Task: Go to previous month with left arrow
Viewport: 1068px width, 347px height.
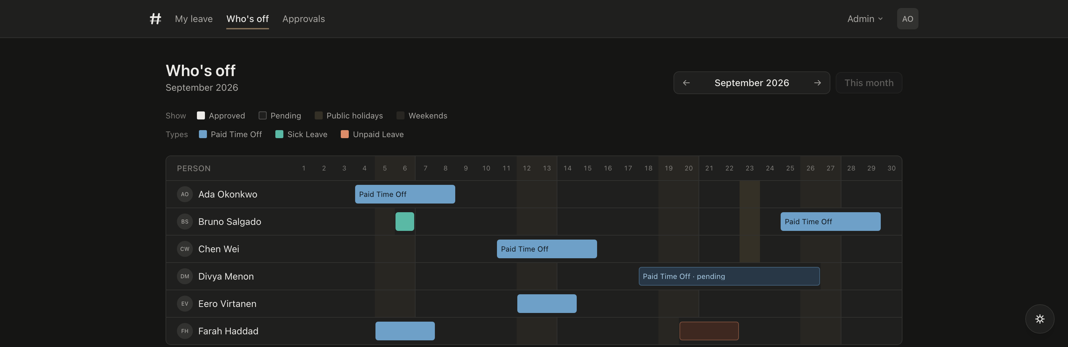Action: tap(687, 83)
